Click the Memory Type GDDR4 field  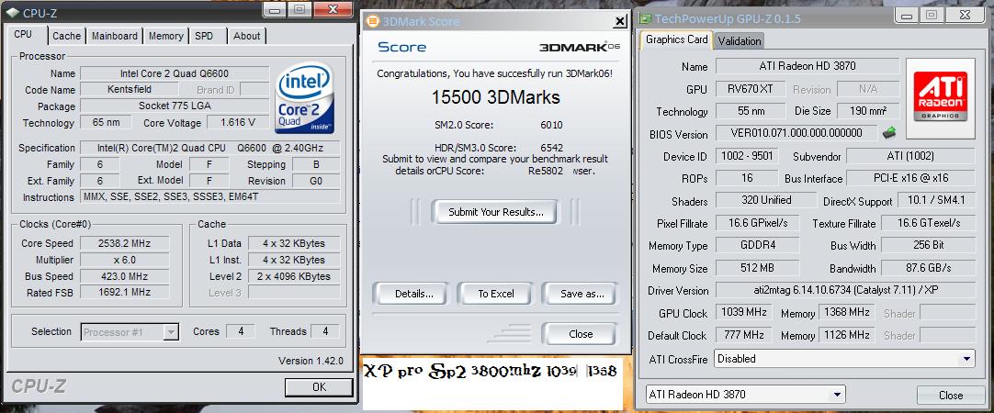pos(757,245)
